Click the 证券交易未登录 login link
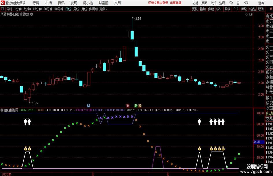The image size is (273, 176). point(158,3)
